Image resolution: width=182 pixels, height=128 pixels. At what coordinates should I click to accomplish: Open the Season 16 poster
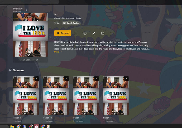point(116,96)
